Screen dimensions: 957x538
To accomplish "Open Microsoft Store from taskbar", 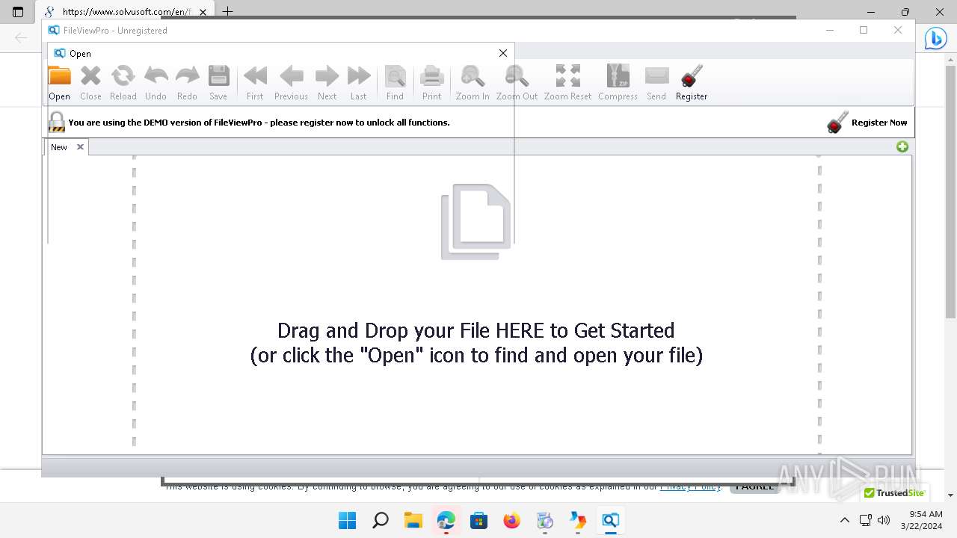I will [478, 520].
